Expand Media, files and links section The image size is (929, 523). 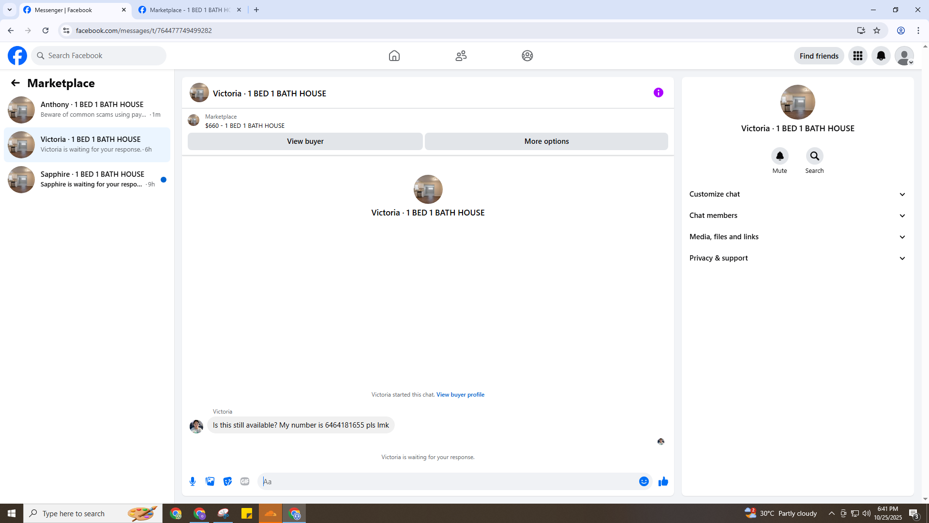coord(797,237)
